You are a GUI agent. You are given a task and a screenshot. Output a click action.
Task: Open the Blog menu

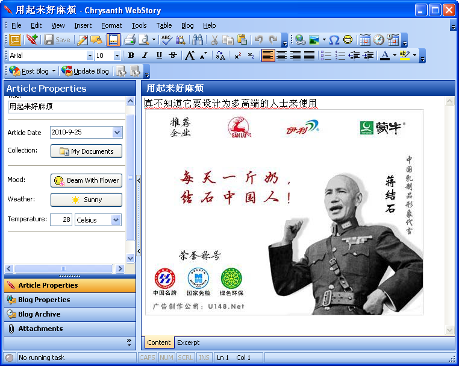(x=187, y=25)
